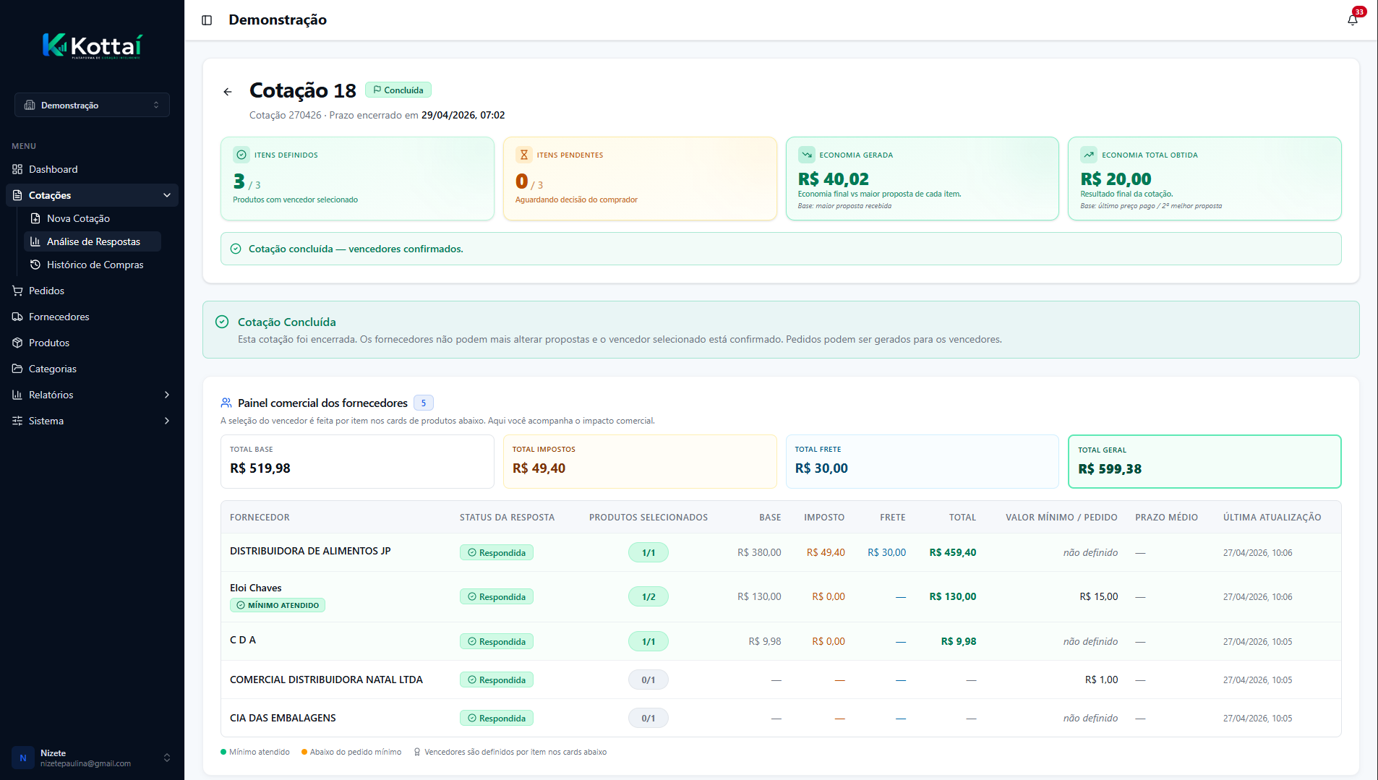Select the C D A supplier name
Image resolution: width=1378 pixels, height=780 pixels.
coord(243,640)
